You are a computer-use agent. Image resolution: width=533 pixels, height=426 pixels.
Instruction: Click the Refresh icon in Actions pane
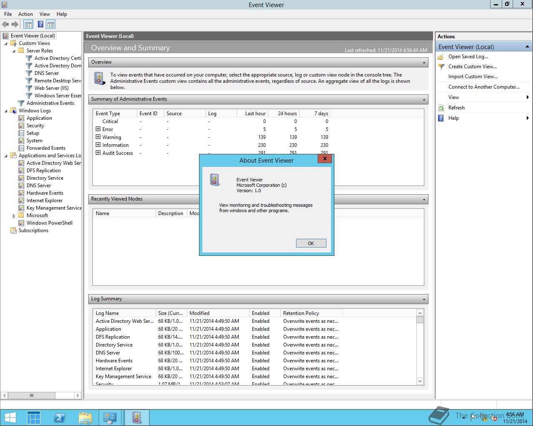pos(441,108)
